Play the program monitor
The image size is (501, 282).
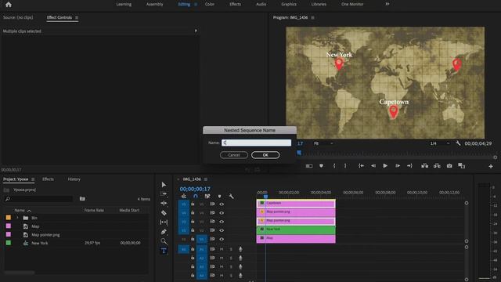tap(385, 165)
